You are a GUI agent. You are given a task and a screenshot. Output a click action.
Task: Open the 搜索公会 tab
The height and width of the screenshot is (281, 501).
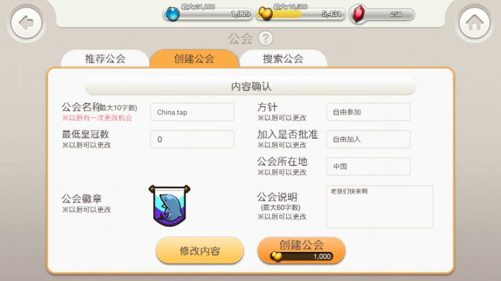pos(283,58)
